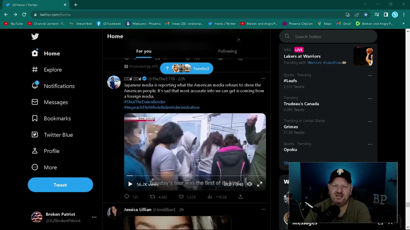
Task: Open more options for #Leafs trend
Action: point(370,76)
